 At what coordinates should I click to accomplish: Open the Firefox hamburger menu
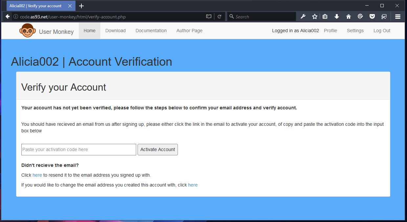398,16
